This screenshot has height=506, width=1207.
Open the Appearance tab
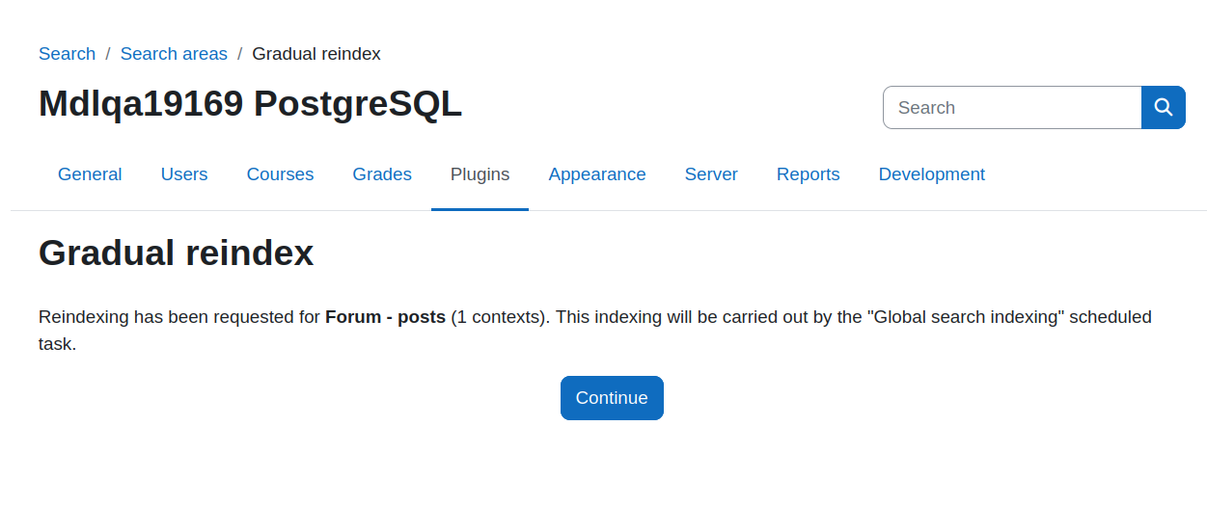coord(597,174)
